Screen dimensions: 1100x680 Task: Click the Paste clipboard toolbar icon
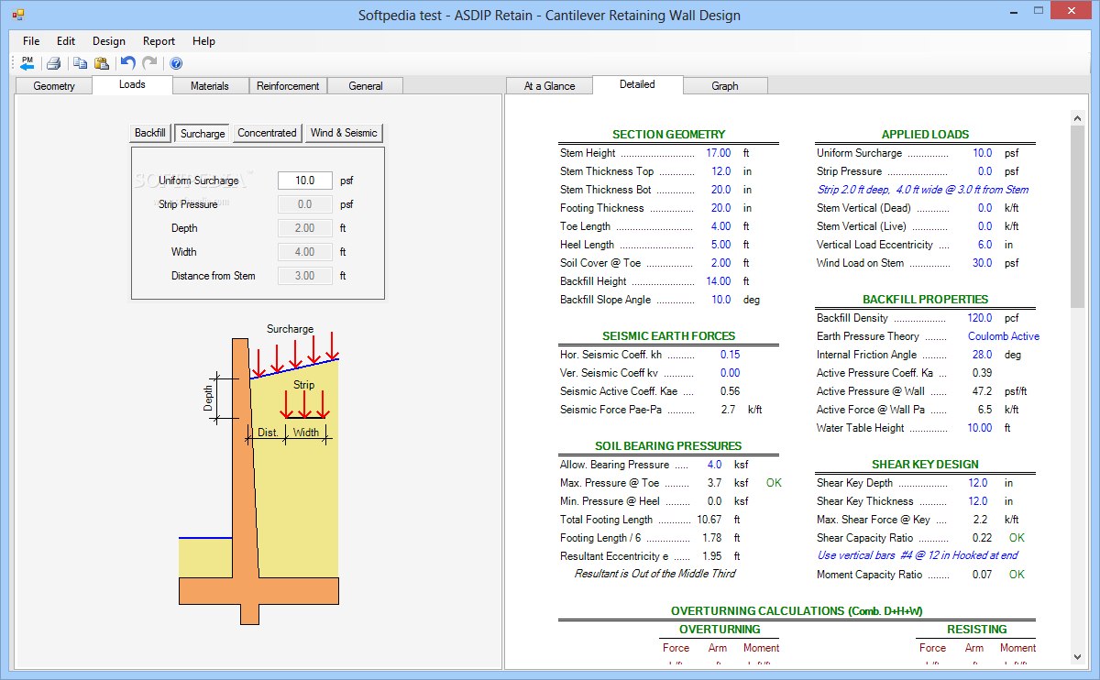[x=101, y=63]
